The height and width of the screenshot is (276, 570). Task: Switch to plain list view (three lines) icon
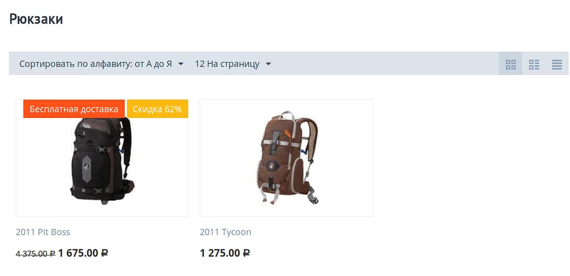tap(557, 65)
